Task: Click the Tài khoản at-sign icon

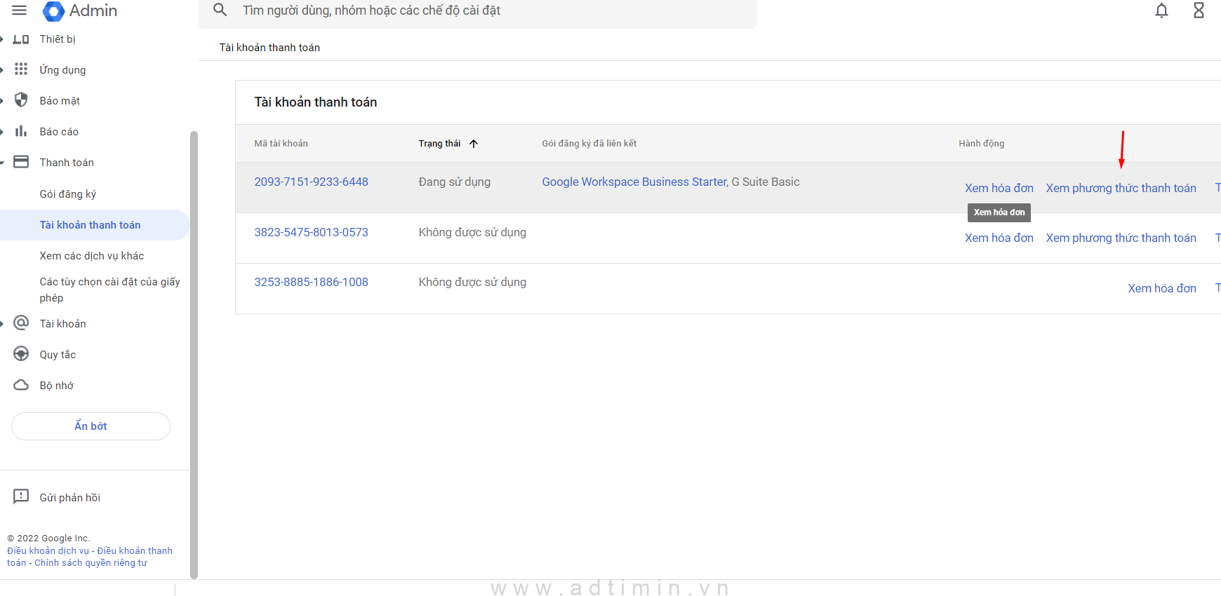Action: [x=21, y=323]
